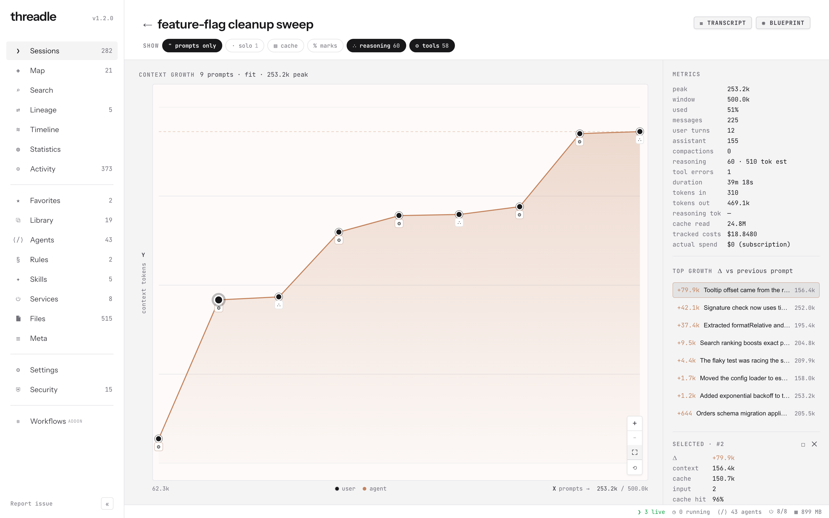Zoom in on the context growth chart

(634, 423)
